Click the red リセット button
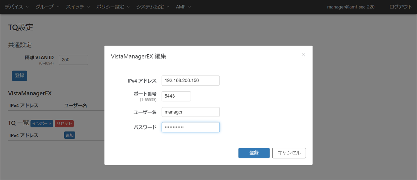This screenshot has width=417, height=180. click(x=64, y=124)
